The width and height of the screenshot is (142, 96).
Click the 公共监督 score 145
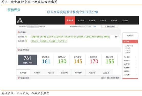point(78,61)
